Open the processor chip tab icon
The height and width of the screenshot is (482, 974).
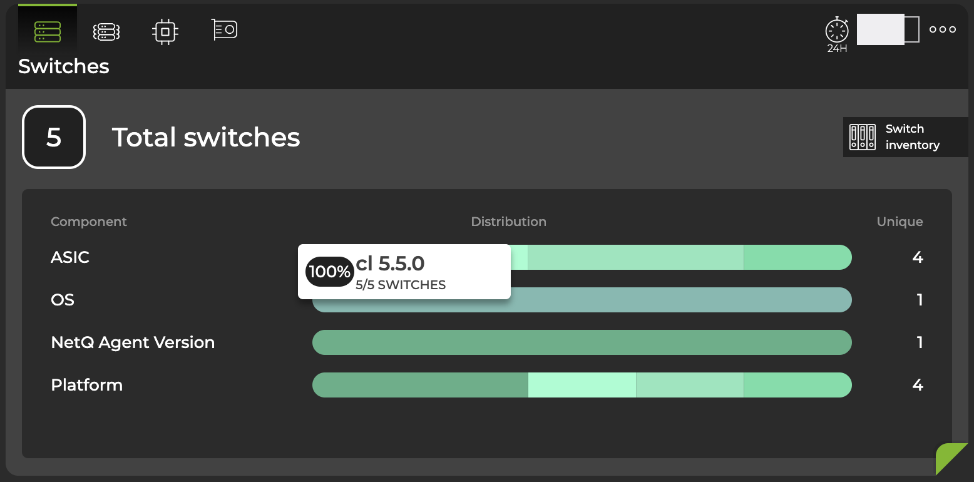(x=165, y=31)
